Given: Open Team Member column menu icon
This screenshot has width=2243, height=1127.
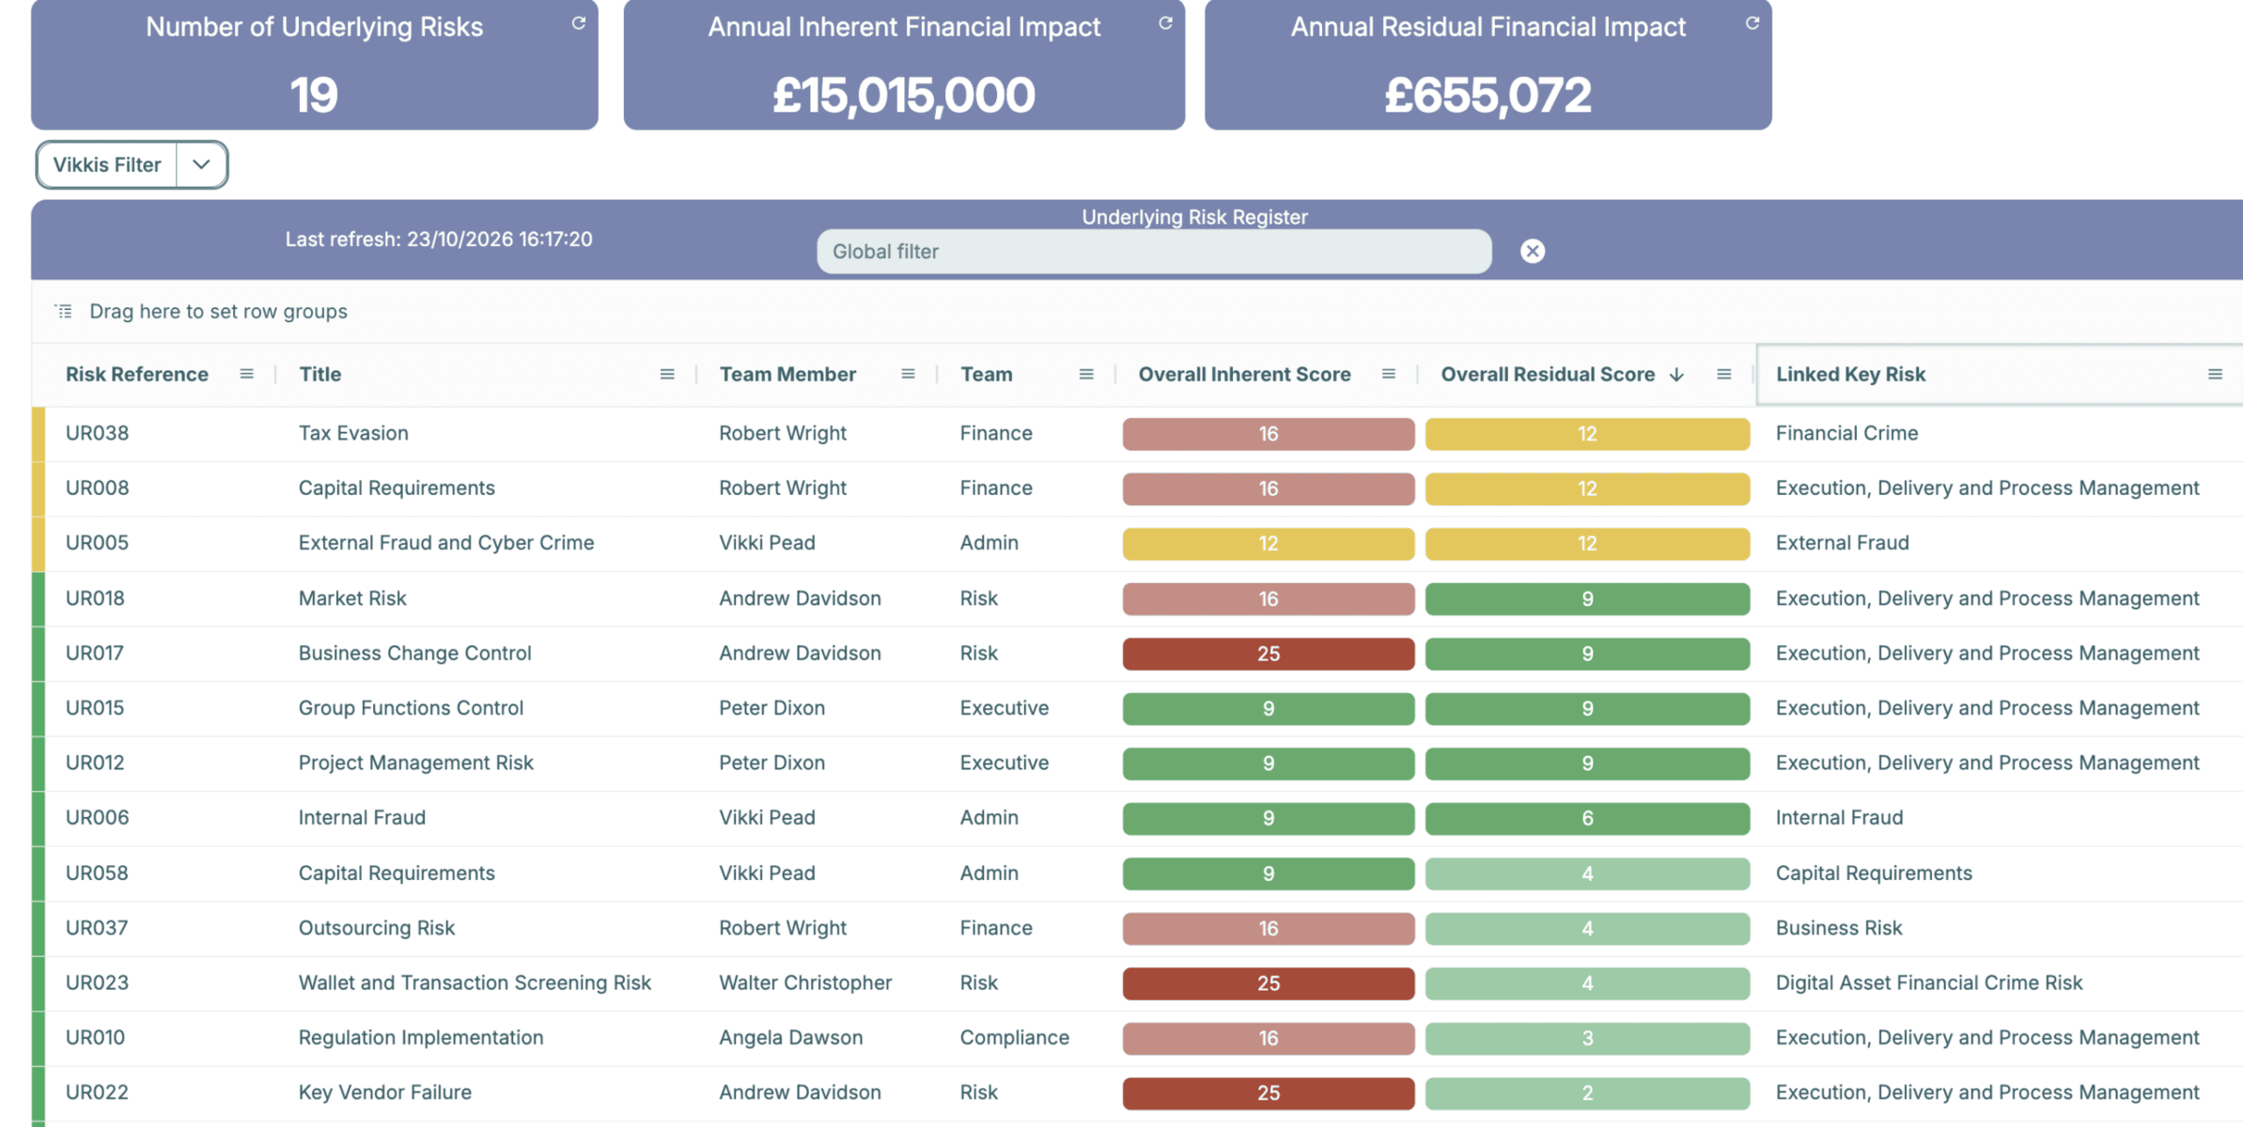Looking at the screenshot, I should click(x=908, y=374).
